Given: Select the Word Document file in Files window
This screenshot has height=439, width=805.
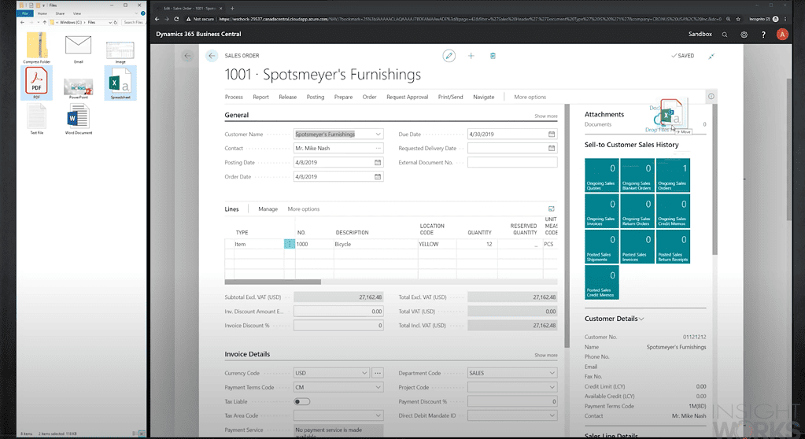Looking at the screenshot, I should tap(79, 119).
